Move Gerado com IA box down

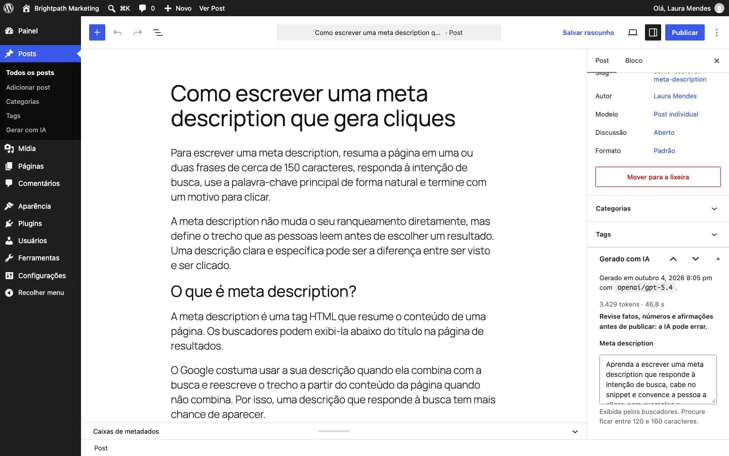pos(696,259)
